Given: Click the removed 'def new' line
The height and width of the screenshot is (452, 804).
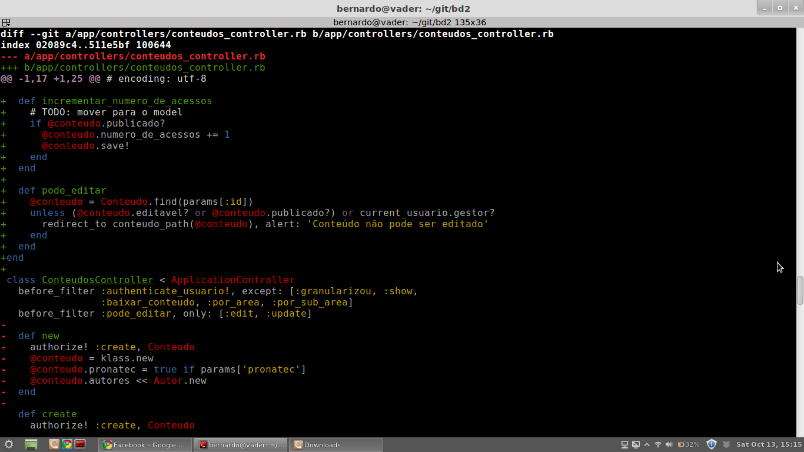Looking at the screenshot, I should 39,336.
